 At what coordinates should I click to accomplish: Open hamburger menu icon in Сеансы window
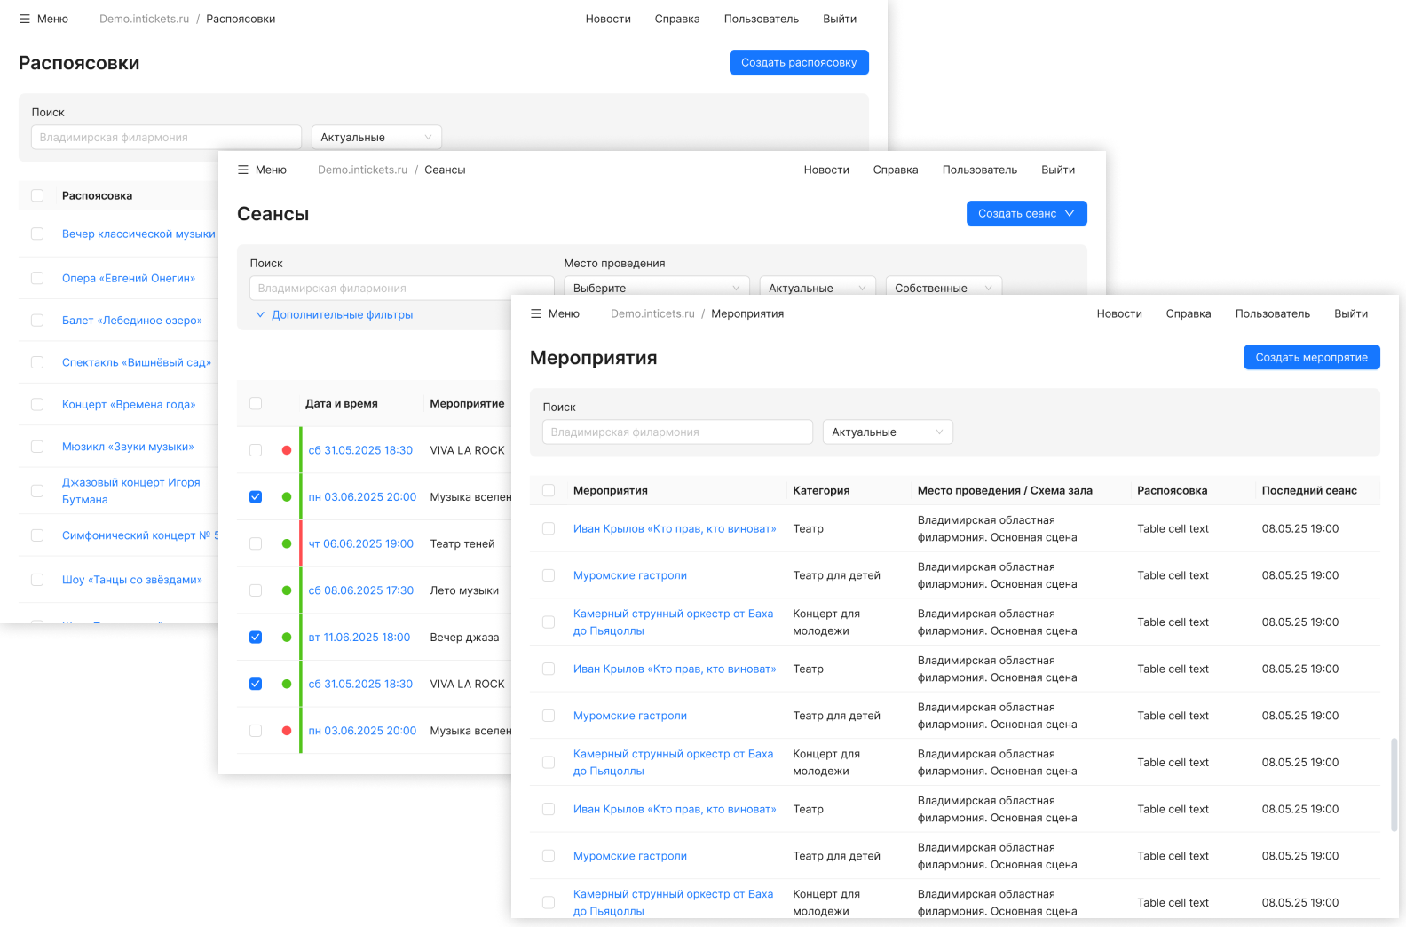coord(243,170)
